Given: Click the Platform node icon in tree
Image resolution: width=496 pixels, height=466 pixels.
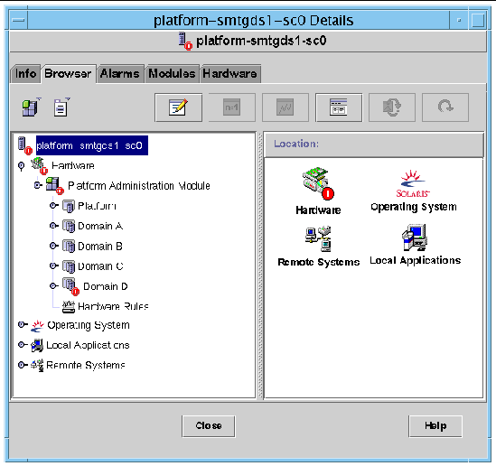Looking at the screenshot, I should pos(69,206).
